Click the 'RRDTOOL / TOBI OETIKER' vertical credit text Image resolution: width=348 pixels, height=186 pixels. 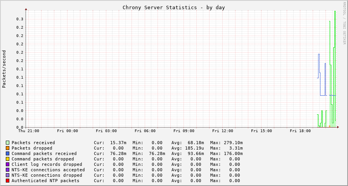344,23
